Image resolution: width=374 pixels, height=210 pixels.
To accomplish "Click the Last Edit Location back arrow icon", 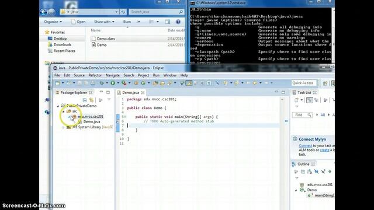I will click(x=248, y=83).
